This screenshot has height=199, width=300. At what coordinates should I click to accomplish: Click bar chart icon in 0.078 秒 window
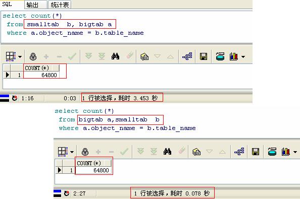click(286, 152)
